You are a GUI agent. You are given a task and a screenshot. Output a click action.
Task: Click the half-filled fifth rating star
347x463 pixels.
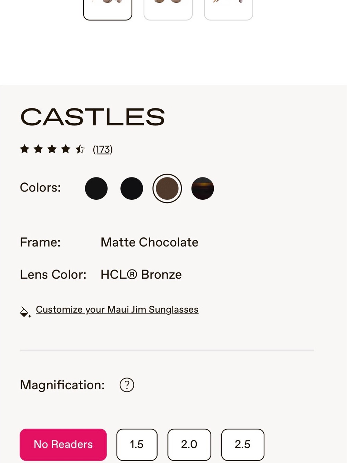[80, 149]
